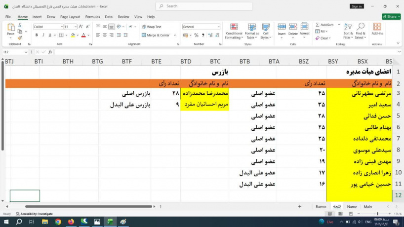The width and height of the screenshot is (404, 227).
Task: Expand the Merge & Center dropdown arrow
Action: coord(175,35)
